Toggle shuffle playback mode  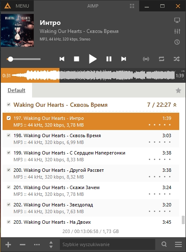coord(177,59)
